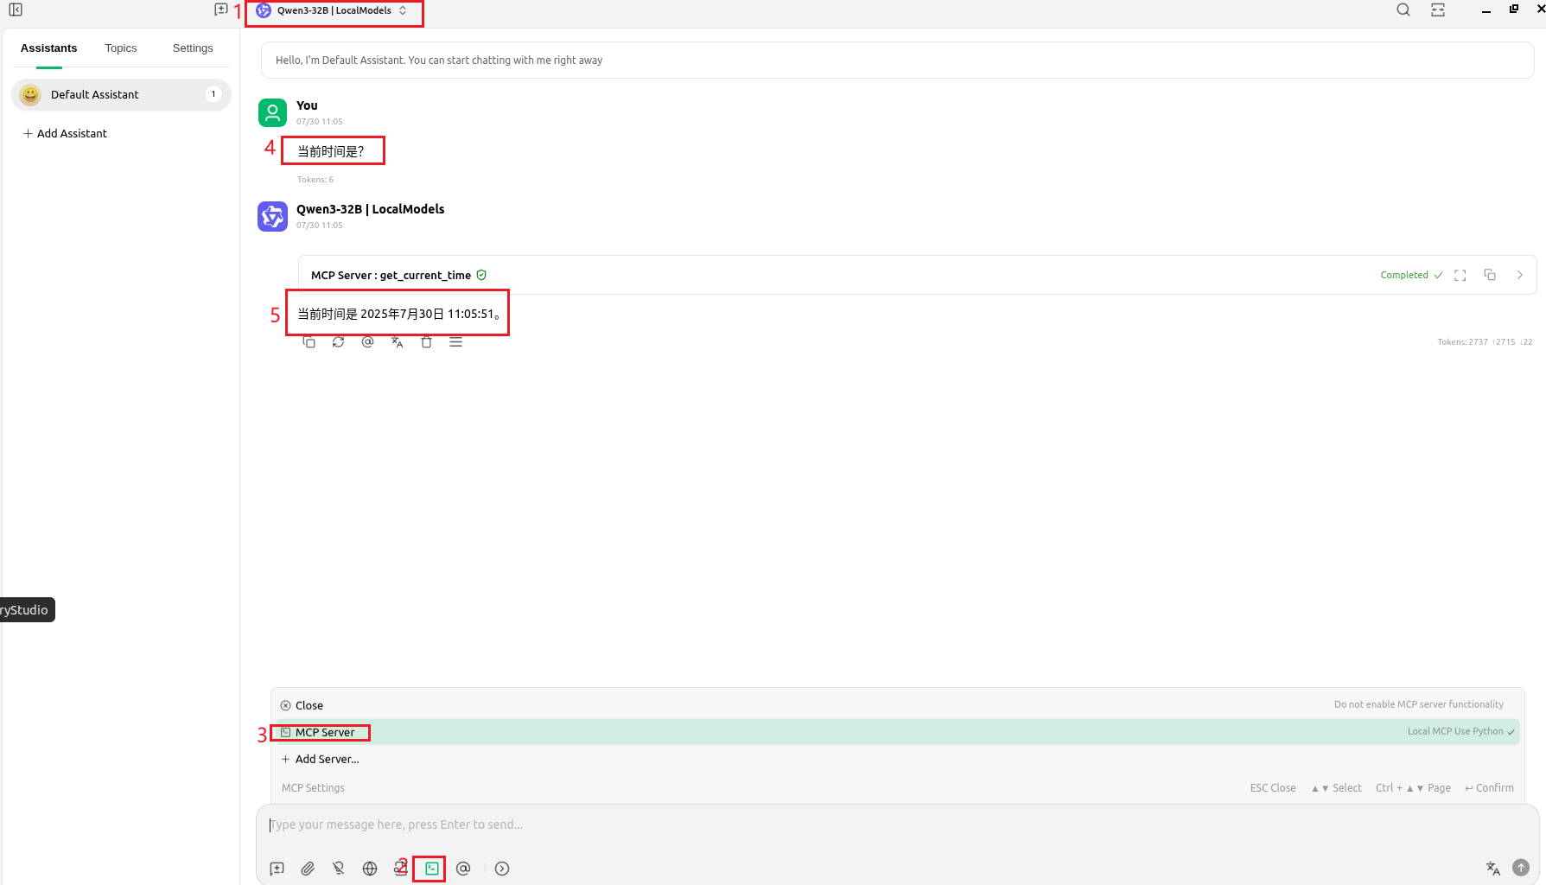Select the Default Assistant entry
Screen dimensions: 1546x885
[121, 95]
